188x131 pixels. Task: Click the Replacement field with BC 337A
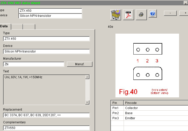coord(46,115)
